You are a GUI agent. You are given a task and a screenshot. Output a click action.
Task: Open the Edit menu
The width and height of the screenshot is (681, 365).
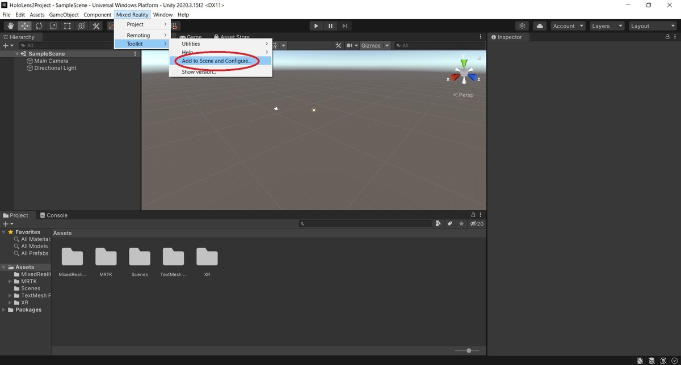click(x=20, y=15)
